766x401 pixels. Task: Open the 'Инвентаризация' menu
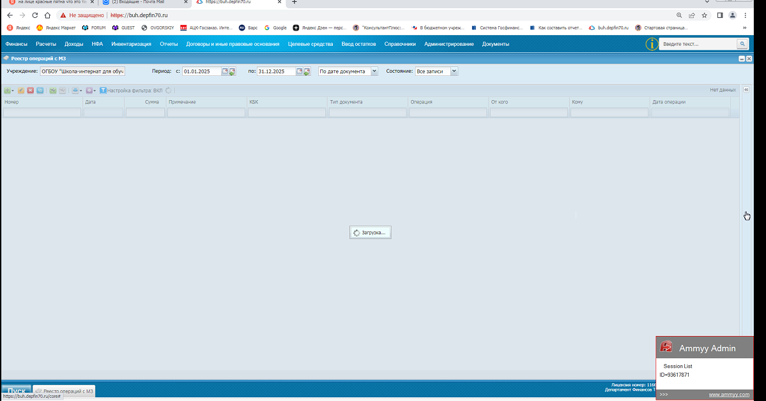[x=132, y=44]
